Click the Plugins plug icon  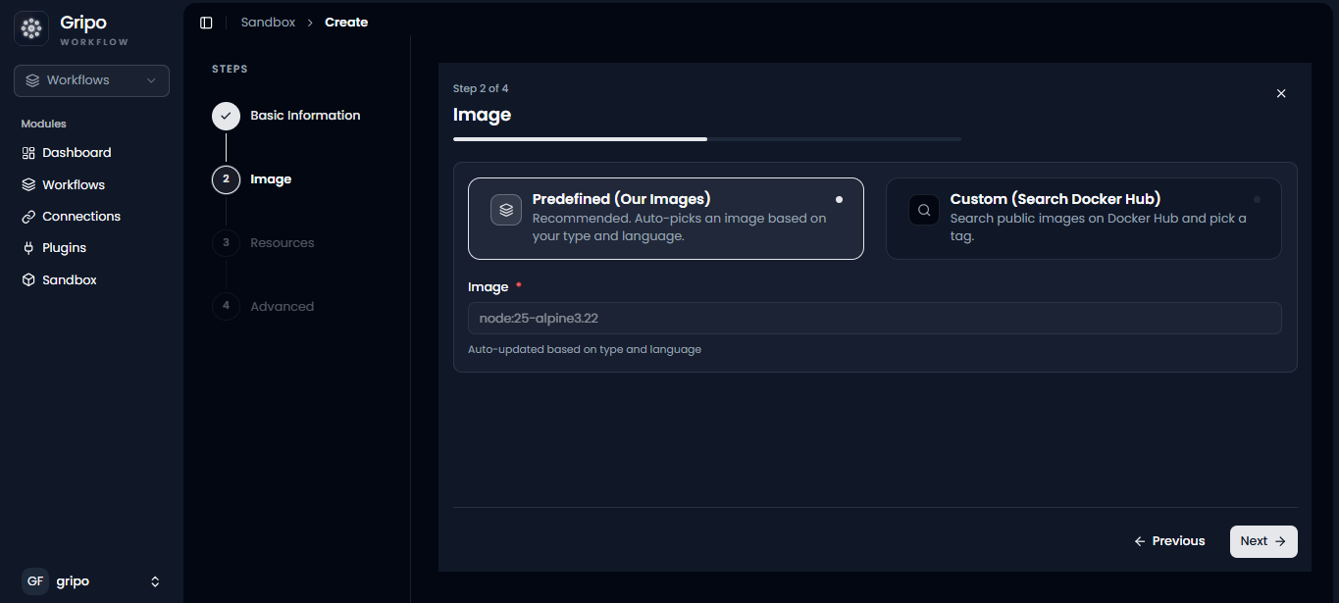[28, 248]
